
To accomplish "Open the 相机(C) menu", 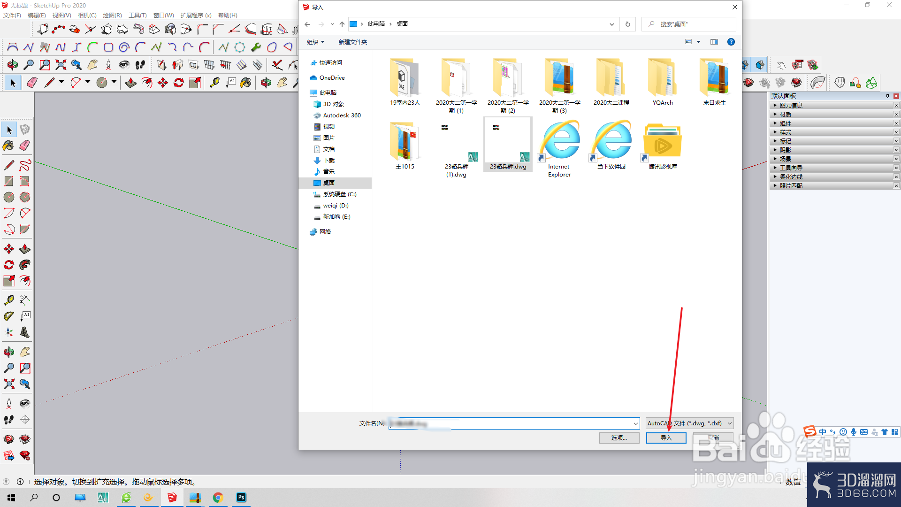I will [x=87, y=15].
